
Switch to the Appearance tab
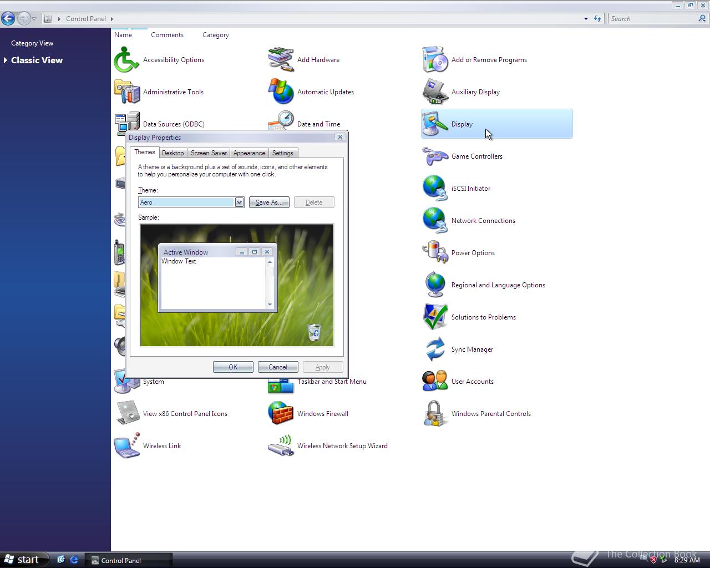click(x=249, y=153)
